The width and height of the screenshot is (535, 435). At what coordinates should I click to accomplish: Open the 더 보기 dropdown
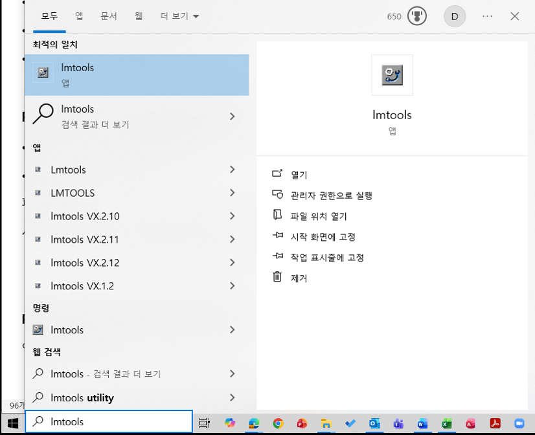pos(180,16)
